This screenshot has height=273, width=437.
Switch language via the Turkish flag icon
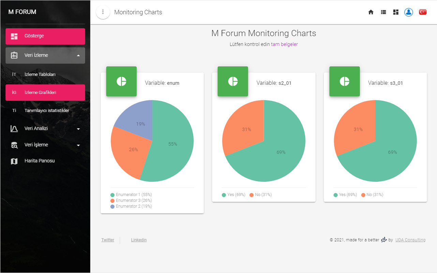[423, 12]
